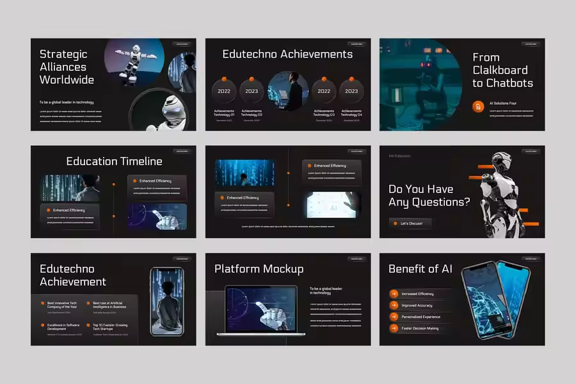Click the arrow icon beside Increased Efficiency
The image size is (576, 384).
394,294
